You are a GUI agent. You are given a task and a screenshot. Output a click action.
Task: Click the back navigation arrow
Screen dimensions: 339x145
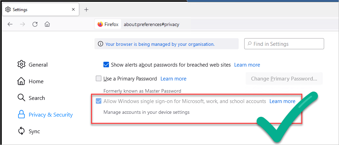pos(10,24)
